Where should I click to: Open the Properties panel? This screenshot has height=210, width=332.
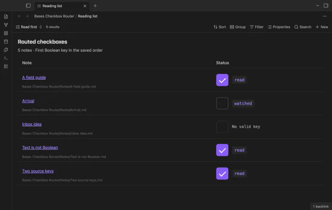[279, 27]
